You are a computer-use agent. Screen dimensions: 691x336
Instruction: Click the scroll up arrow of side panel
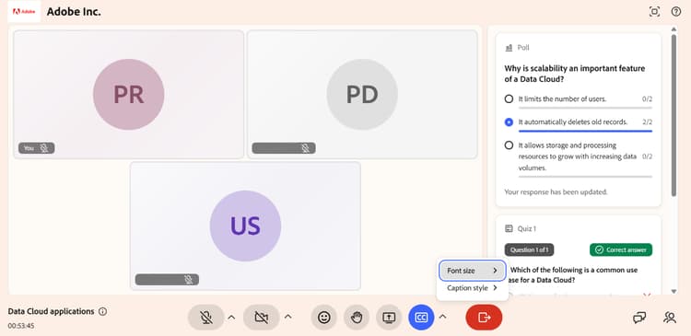pos(673,29)
